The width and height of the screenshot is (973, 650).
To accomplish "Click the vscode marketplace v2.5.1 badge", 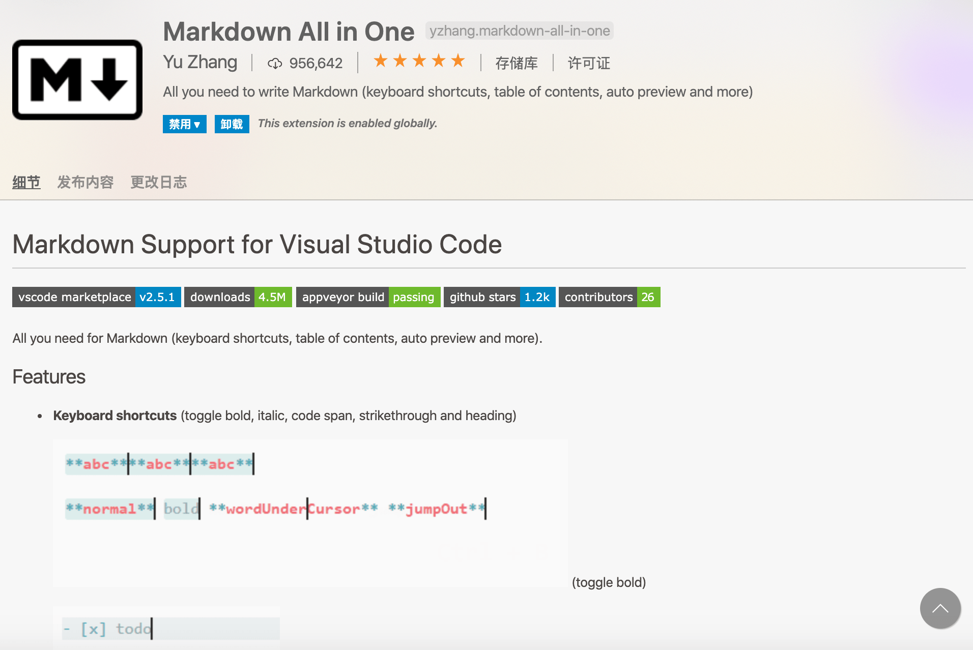I will 97,297.
